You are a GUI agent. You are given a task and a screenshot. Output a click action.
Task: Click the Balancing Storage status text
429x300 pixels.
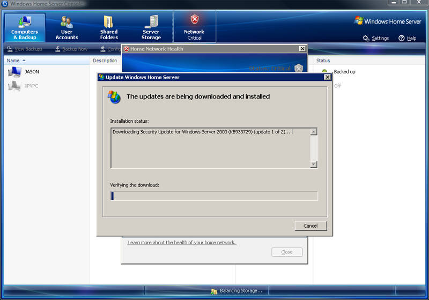click(241, 291)
